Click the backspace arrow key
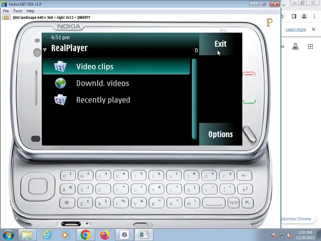Screen dimensions: 321x241 (244, 175)
